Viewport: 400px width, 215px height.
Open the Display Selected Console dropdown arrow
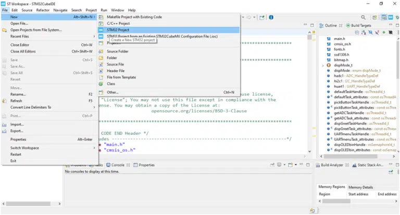point(284,165)
